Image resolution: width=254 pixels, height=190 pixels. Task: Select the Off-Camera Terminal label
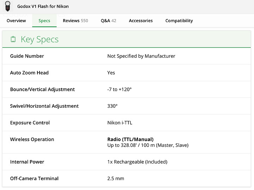pyautogui.click(x=34, y=178)
